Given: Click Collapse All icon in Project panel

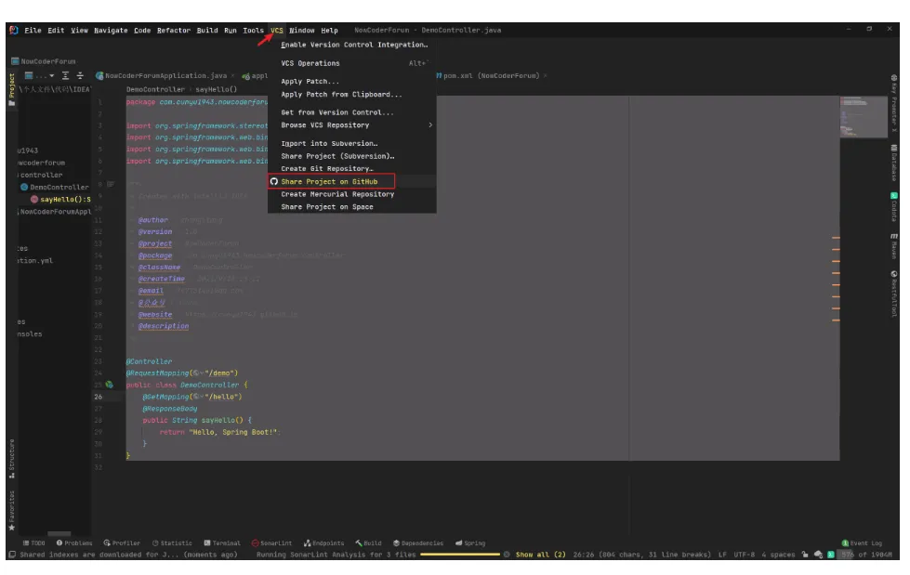Looking at the screenshot, I should click(80, 75).
